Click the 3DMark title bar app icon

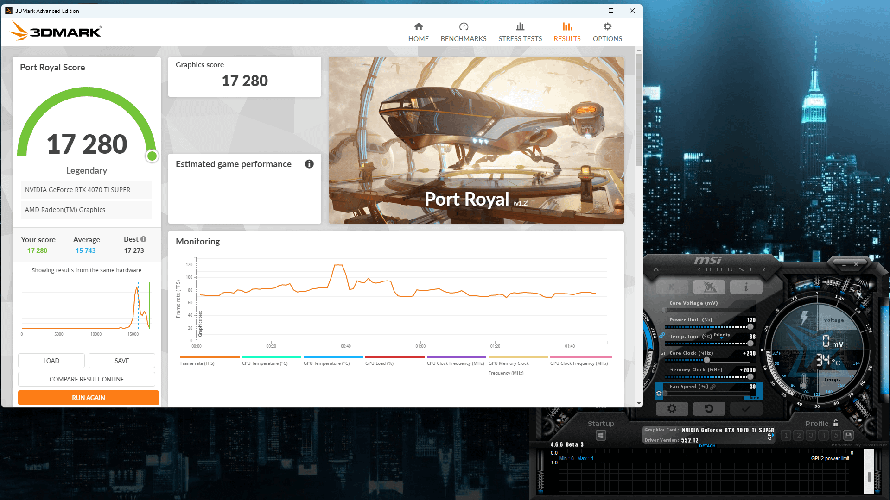(9, 11)
